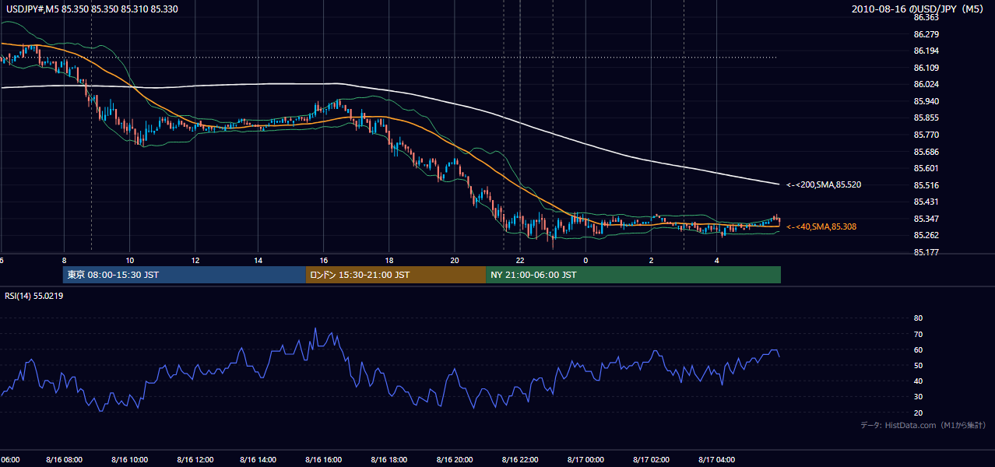Click hour label 16 under the price chart
This screenshot has width=995, height=467.
(x=325, y=260)
